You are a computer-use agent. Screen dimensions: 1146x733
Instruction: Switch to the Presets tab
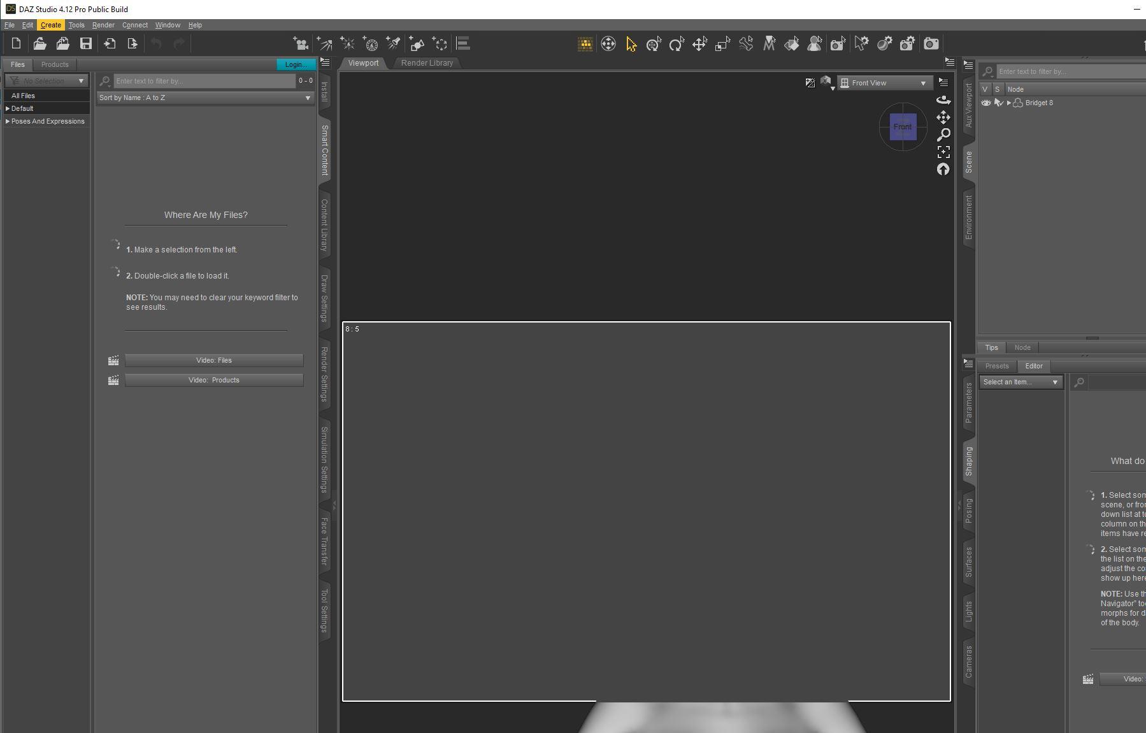click(997, 366)
